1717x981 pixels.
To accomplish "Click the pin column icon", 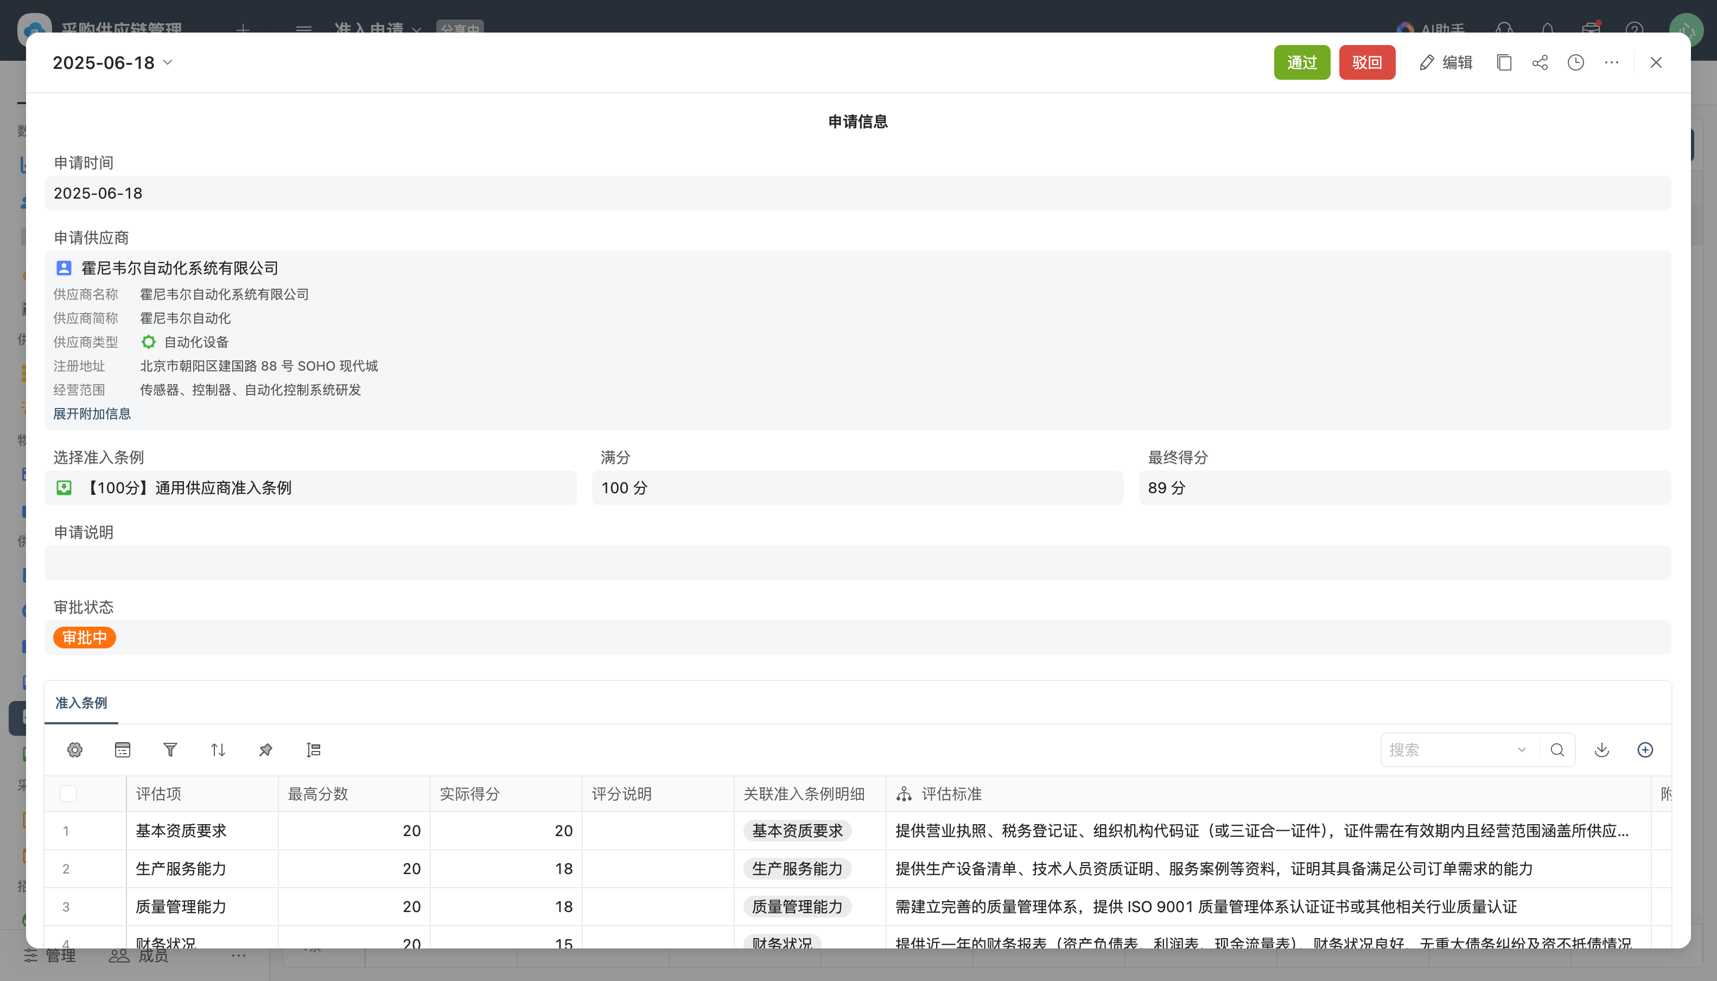I will point(265,750).
